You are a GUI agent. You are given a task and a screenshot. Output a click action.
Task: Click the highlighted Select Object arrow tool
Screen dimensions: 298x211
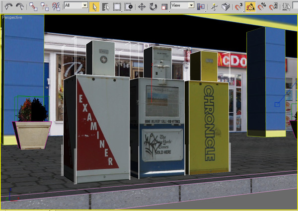point(94,7)
